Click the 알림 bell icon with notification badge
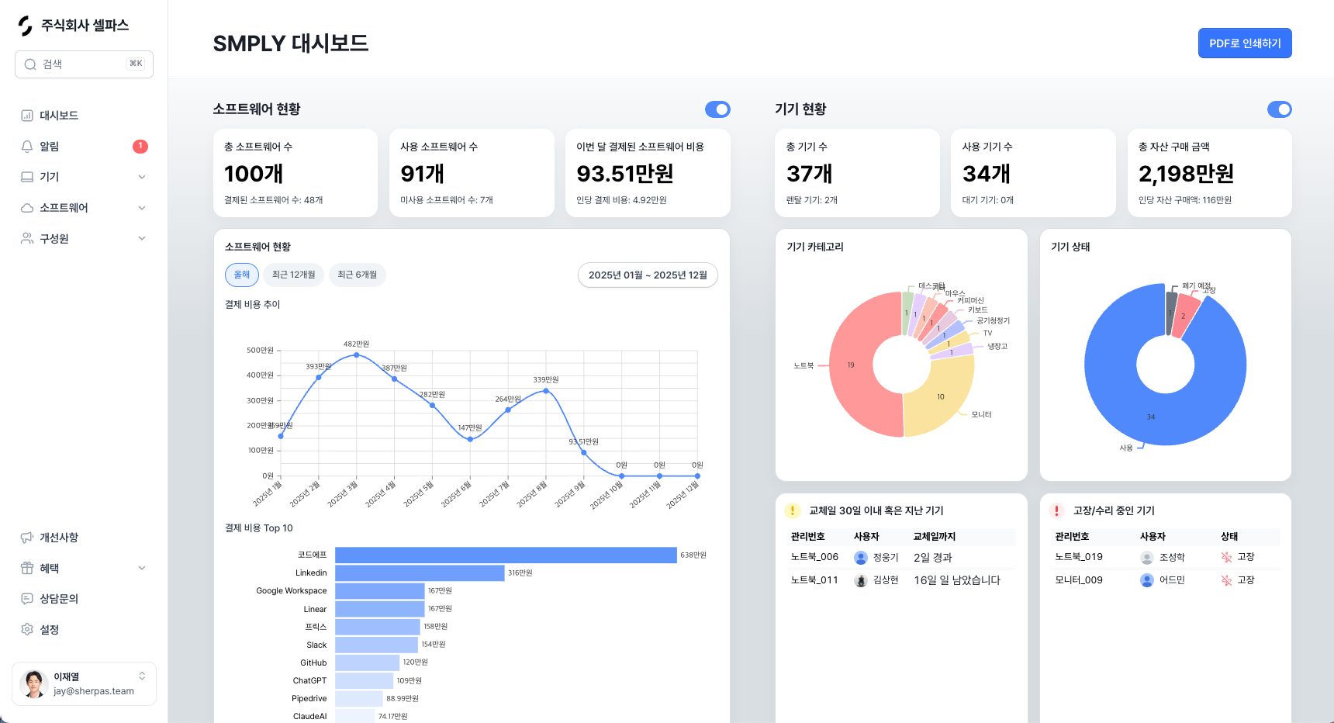Image resolution: width=1334 pixels, height=723 pixels. [26, 146]
